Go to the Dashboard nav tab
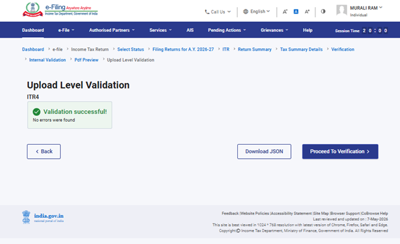400x244 pixels. click(33, 30)
